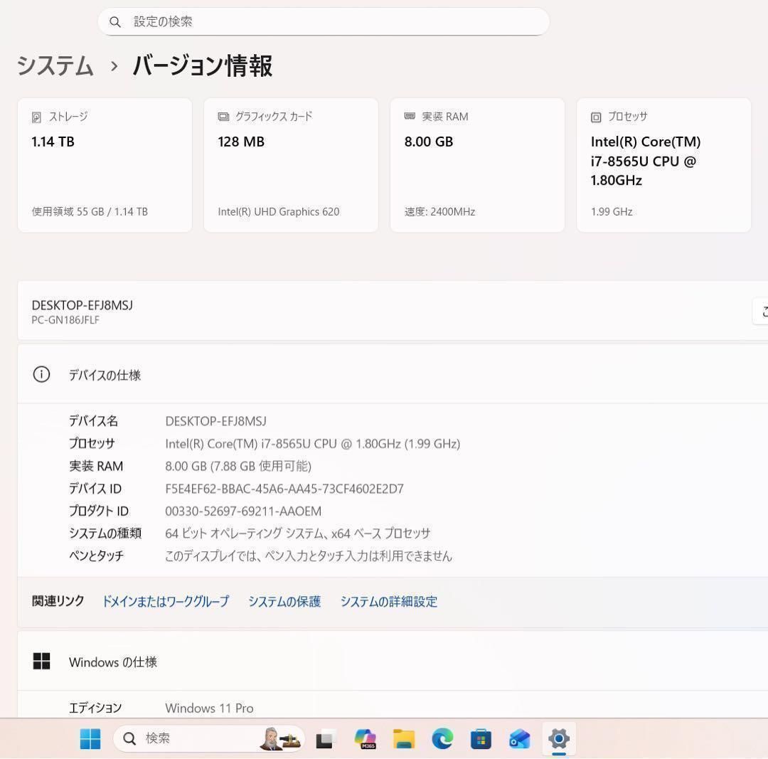Select the デバイス ID value F5E4EF62-BBAC…
This screenshot has width=768, height=759.
click(x=284, y=489)
